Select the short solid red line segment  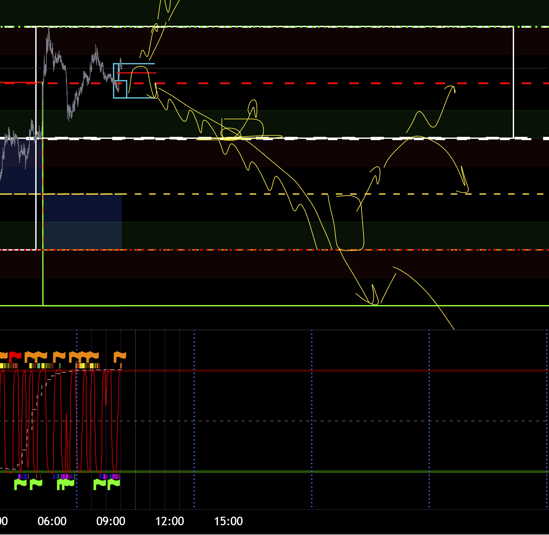137,73
